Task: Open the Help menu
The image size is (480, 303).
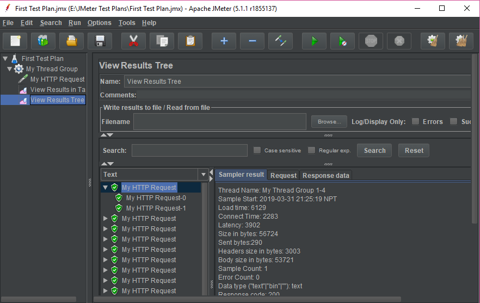Action: click(x=149, y=23)
